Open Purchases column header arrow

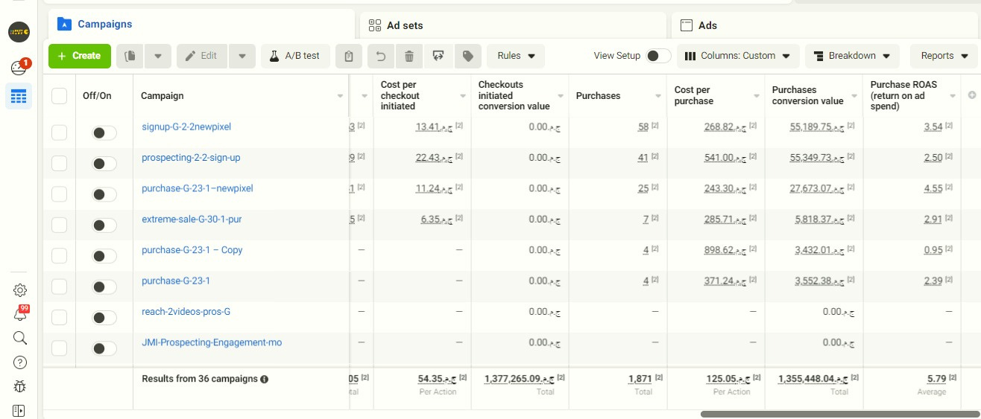[x=658, y=96]
